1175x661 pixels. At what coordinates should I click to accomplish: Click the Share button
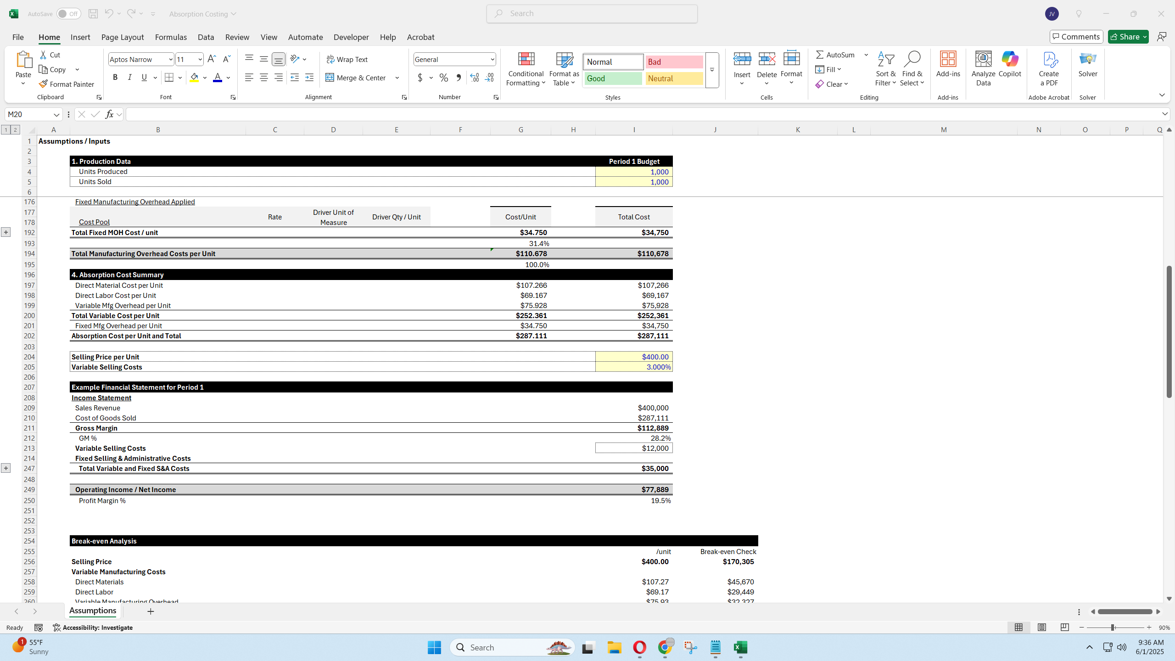click(x=1127, y=36)
